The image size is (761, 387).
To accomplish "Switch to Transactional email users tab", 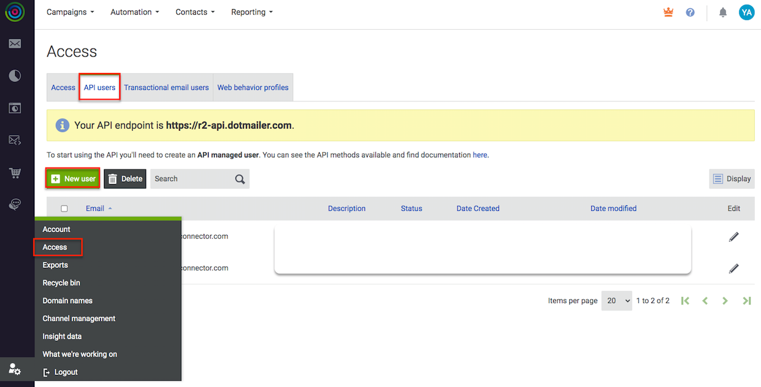I will click(166, 87).
